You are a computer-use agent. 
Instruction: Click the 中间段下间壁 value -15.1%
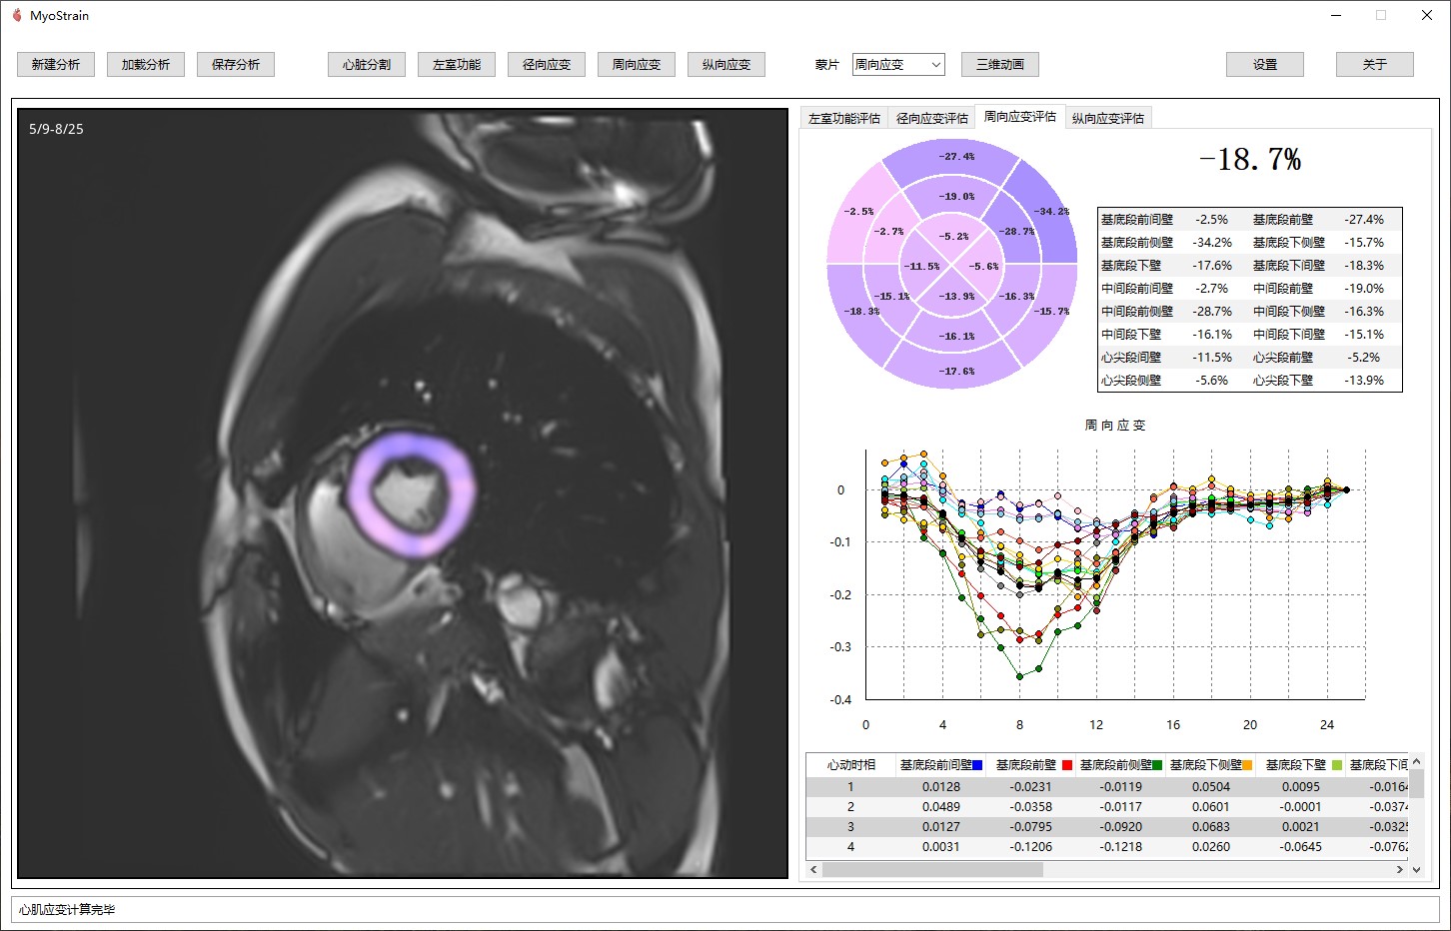(x=1364, y=335)
